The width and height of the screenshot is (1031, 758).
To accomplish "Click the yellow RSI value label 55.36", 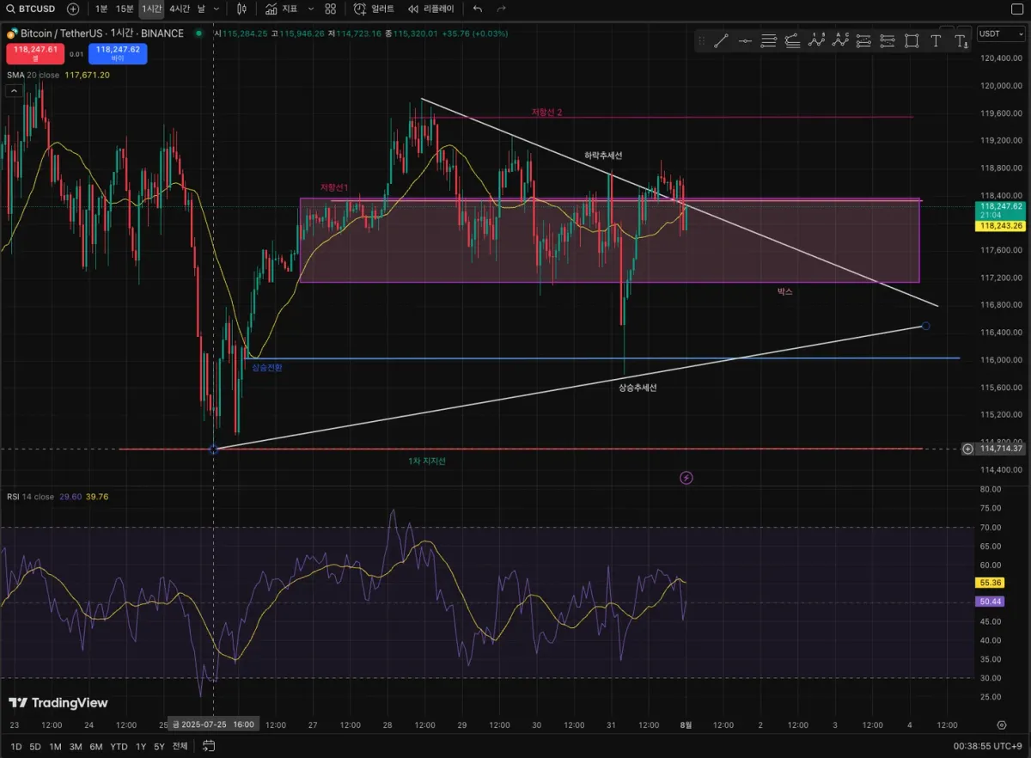I will click(x=991, y=583).
